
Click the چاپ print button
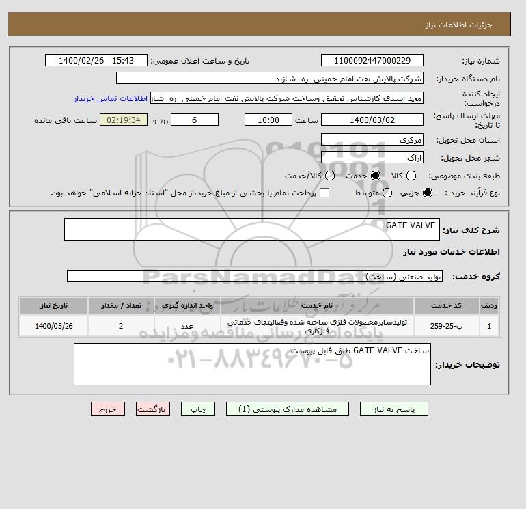(x=198, y=409)
